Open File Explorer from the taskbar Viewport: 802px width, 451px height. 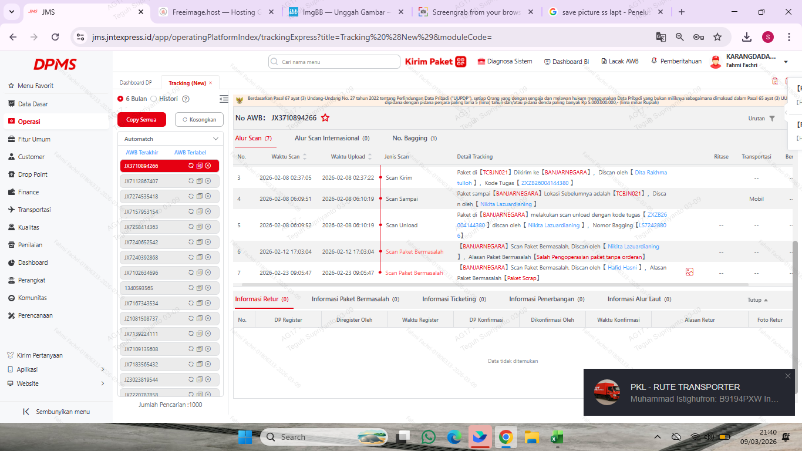pyautogui.click(x=531, y=437)
